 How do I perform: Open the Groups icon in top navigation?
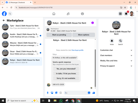82,14
